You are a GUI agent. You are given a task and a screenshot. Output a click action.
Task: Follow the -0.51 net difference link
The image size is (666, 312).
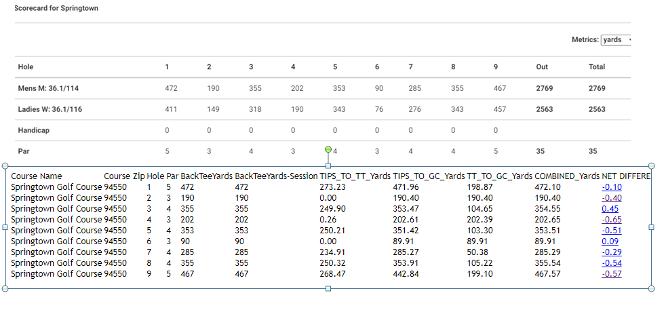(612, 231)
